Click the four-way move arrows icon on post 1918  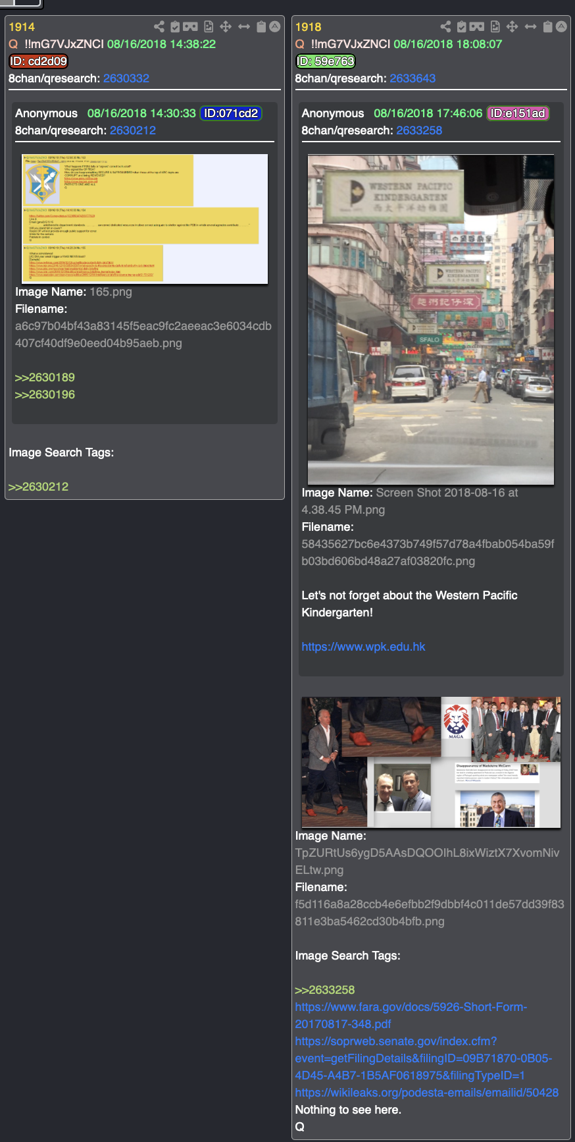(512, 26)
